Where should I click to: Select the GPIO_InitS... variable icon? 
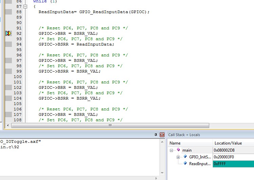[185, 156]
